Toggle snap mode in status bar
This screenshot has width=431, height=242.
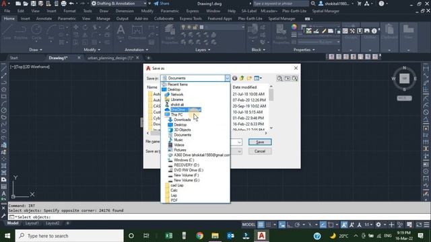(x=269, y=225)
